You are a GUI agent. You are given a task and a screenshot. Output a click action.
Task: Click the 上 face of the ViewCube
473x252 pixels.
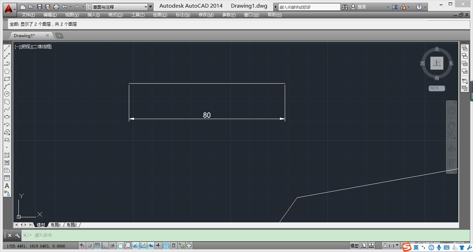437,63
